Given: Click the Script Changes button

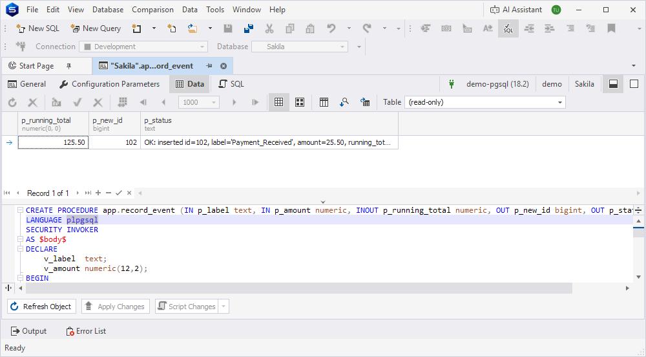Looking at the screenshot, I should (x=187, y=307).
